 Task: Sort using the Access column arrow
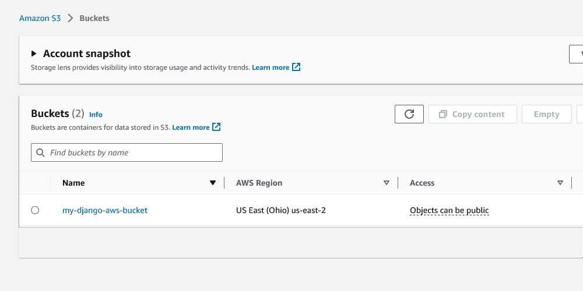(x=560, y=183)
